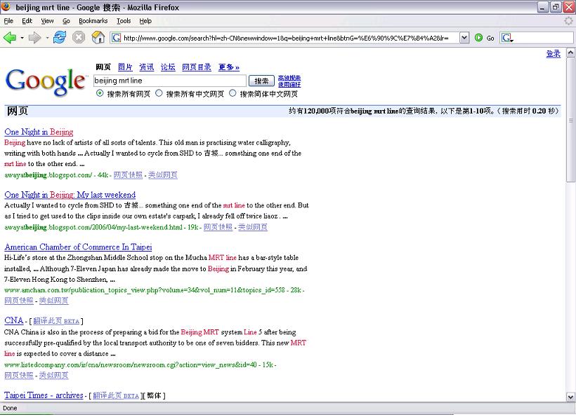Open 类似网页 under listedcompany.com result

pos(53,375)
